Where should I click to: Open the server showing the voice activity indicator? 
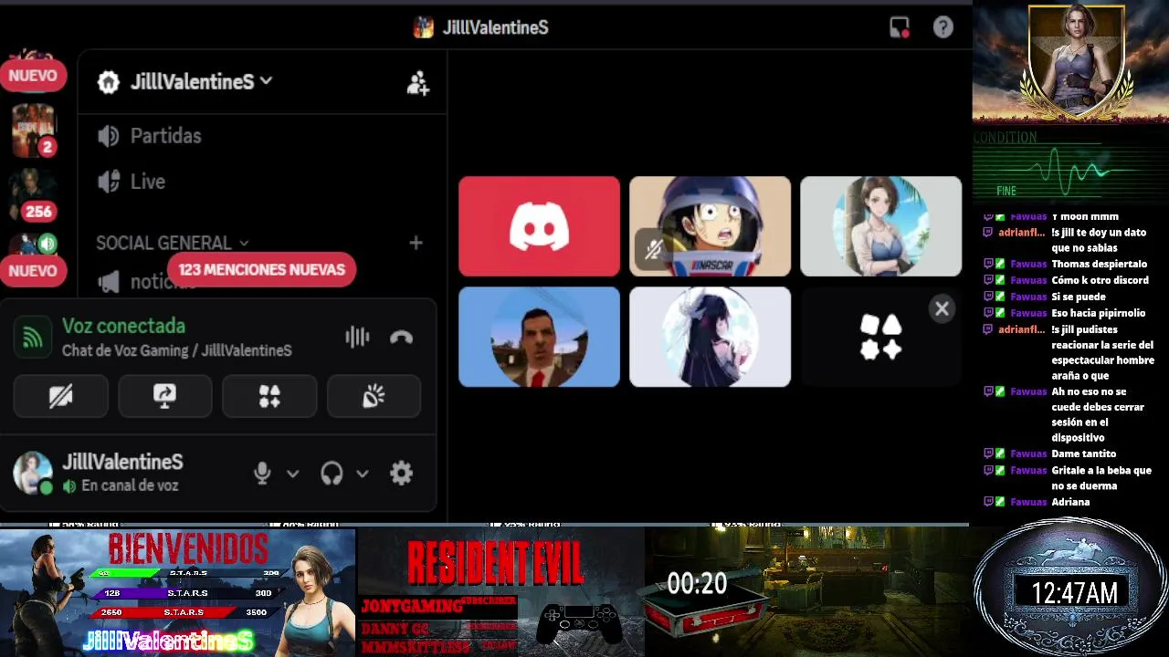coord(33,245)
